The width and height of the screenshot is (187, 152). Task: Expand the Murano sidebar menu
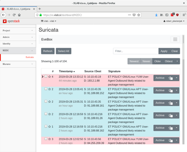18,64
